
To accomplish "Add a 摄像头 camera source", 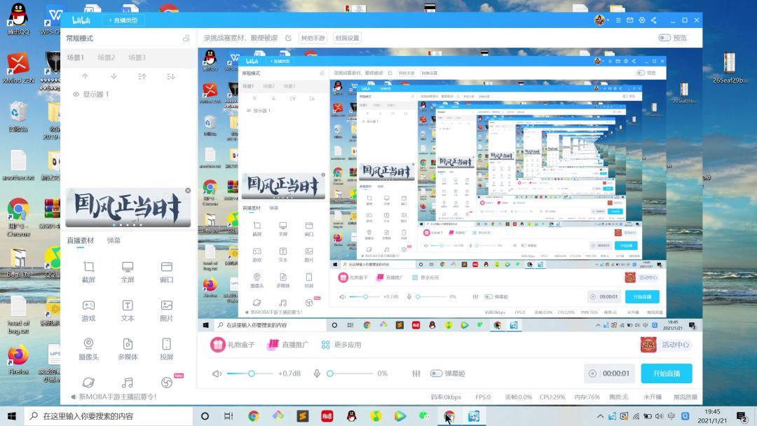I will click(88, 349).
